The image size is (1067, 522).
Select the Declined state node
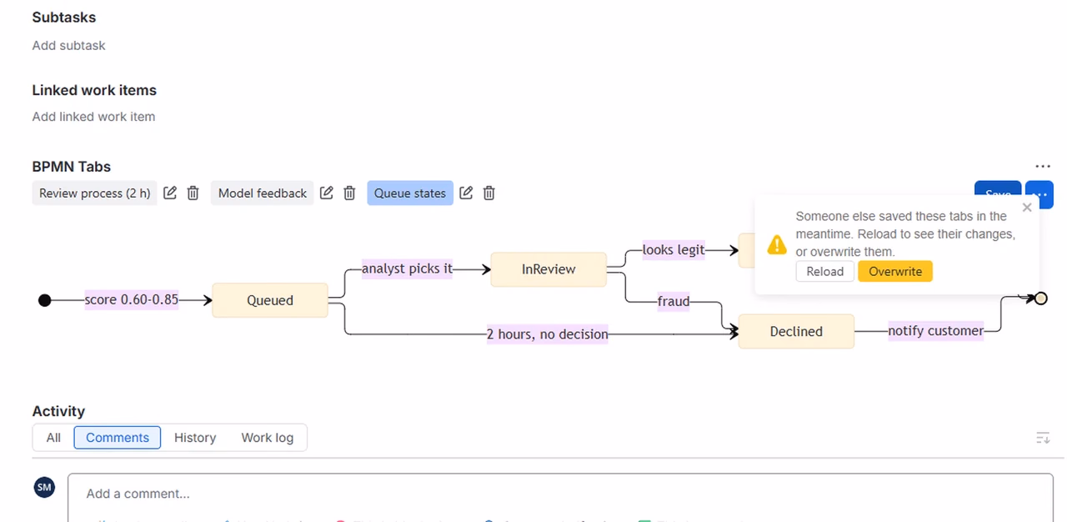tap(796, 331)
